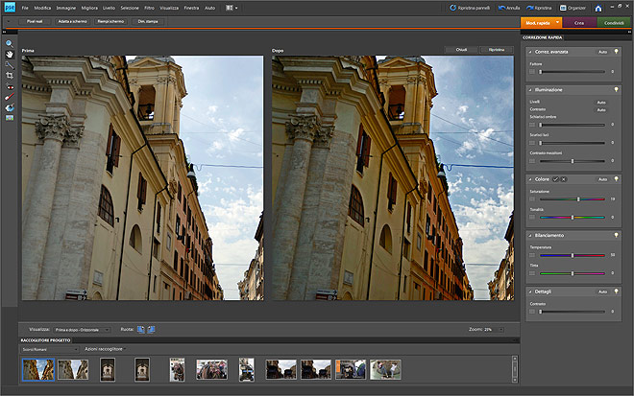This screenshot has width=634, height=396.
Task: Open the arrange documents layout dropdown
Action: pos(232,8)
